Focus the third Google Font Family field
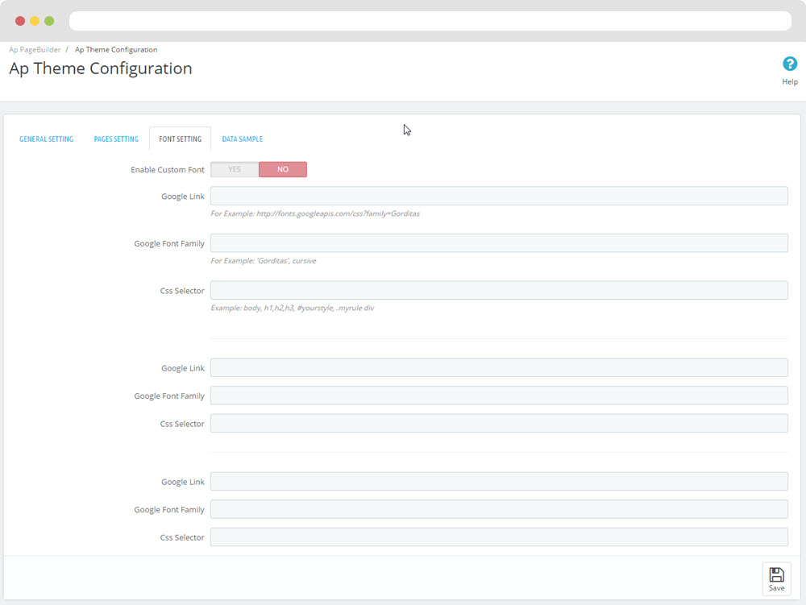The image size is (806, 605). [499, 509]
